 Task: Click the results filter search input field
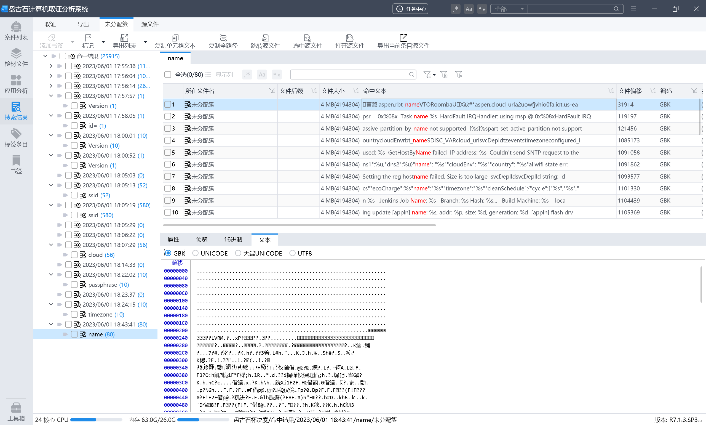[349, 75]
